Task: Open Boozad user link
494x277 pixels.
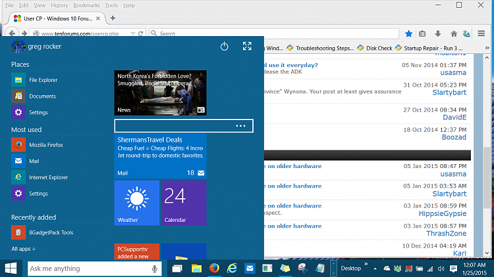Action: pos(454,137)
